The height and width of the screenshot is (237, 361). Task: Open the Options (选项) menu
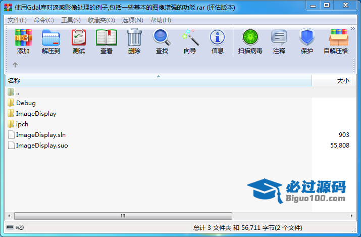point(133,20)
